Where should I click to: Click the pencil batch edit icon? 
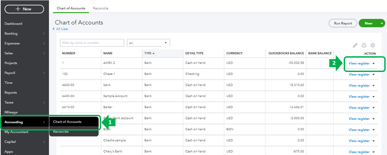355,45
